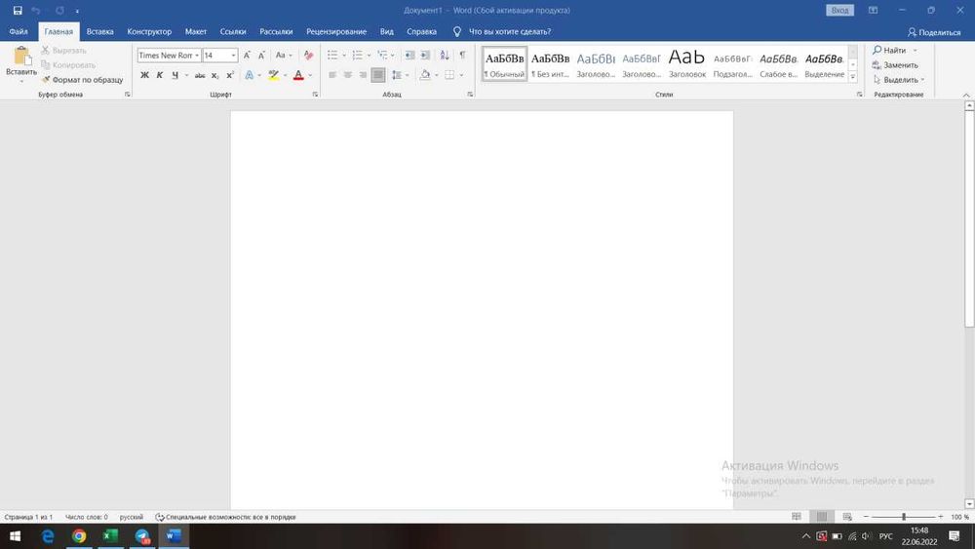Image resolution: width=975 pixels, height=549 pixels.
Task: Open ribbon display options icon
Action: click(873, 11)
